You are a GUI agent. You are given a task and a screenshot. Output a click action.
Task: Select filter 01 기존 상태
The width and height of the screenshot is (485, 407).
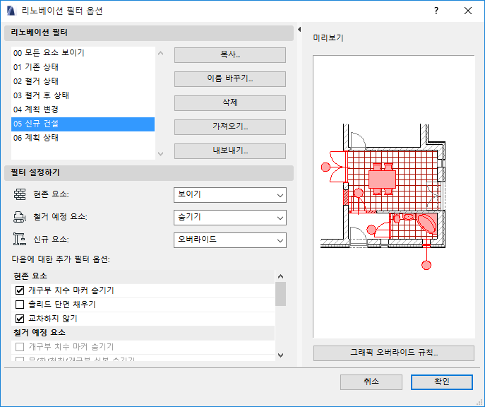(83, 67)
